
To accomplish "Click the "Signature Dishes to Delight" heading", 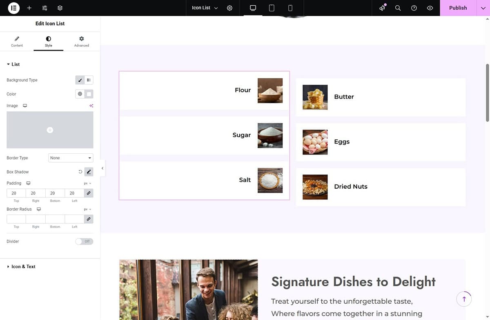I will [354, 282].
